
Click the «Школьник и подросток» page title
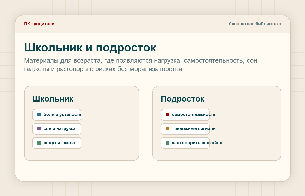90,48
